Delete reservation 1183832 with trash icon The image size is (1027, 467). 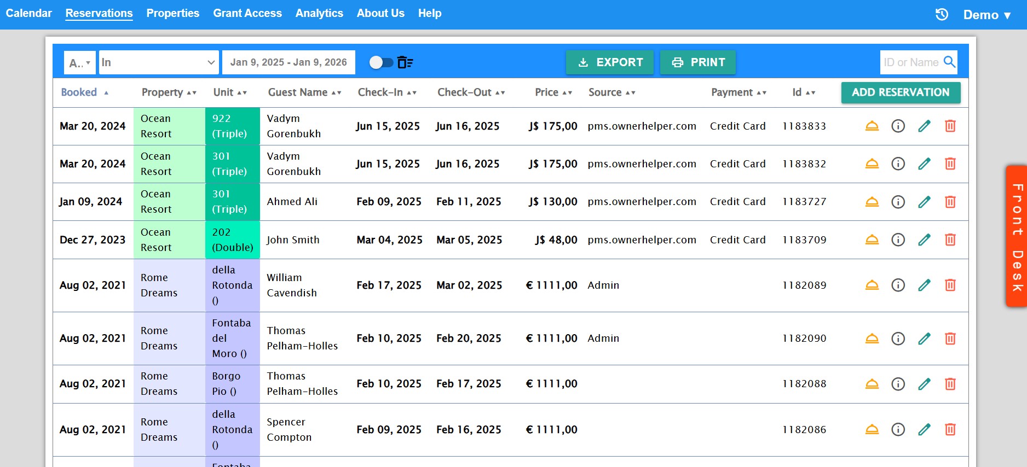click(x=950, y=164)
